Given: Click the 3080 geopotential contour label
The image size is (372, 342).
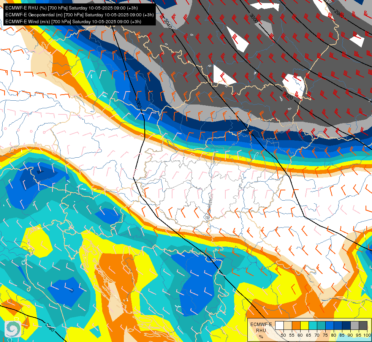Looking at the screenshot, I should coord(50,328).
